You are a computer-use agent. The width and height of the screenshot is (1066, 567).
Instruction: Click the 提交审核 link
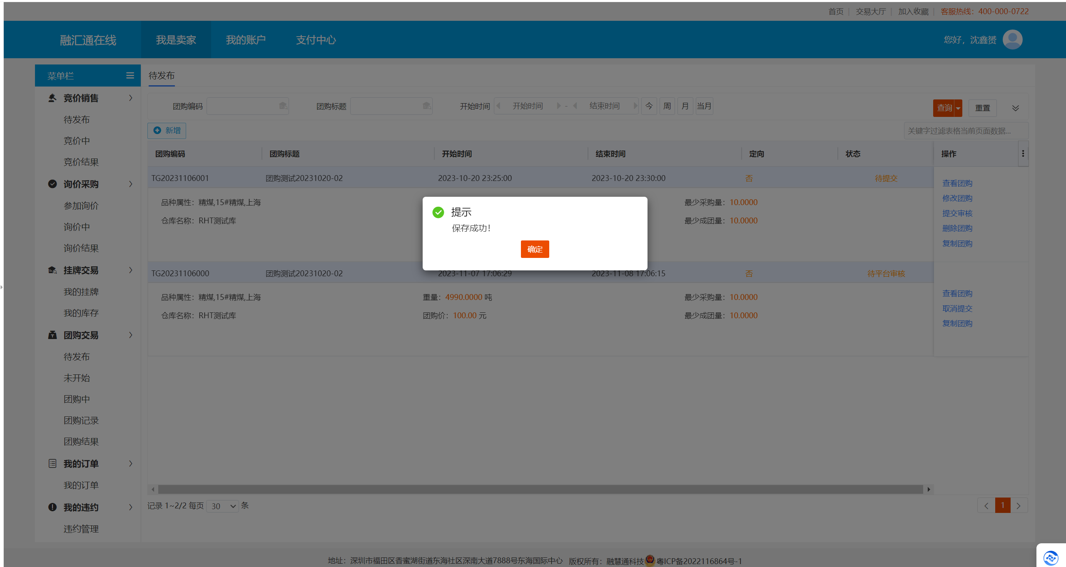tap(957, 213)
